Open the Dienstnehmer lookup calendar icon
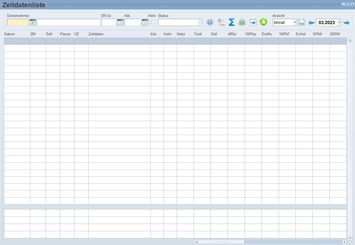 [x=33, y=22]
